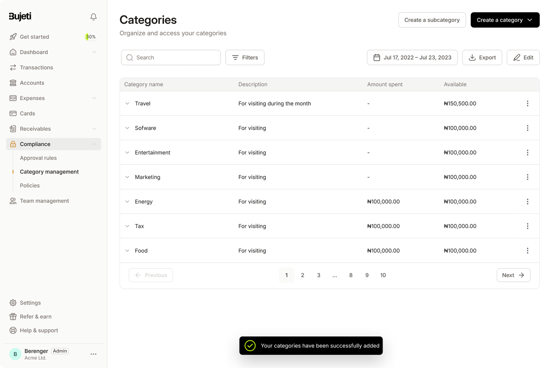Select Category management in sidebar

click(49, 171)
